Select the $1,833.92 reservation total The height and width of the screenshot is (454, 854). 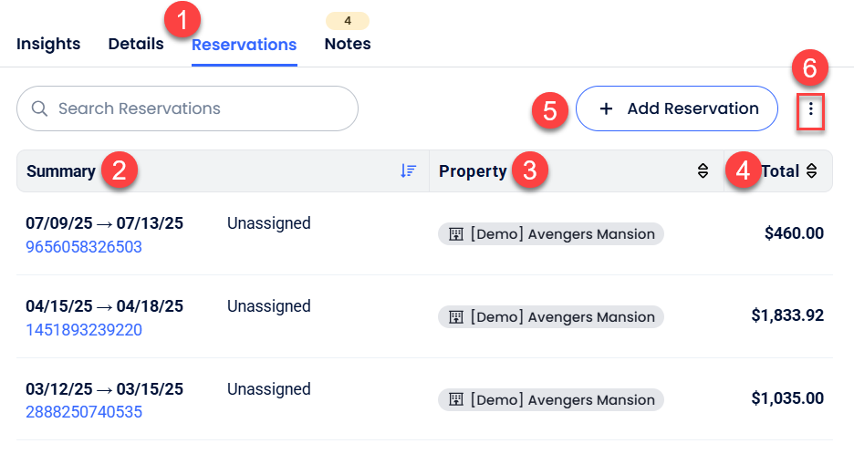pyautogui.click(x=787, y=315)
